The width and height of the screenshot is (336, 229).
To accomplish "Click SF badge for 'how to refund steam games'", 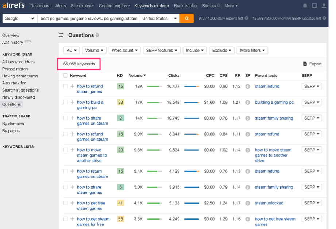I will pyautogui.click(x=247, y=87).
